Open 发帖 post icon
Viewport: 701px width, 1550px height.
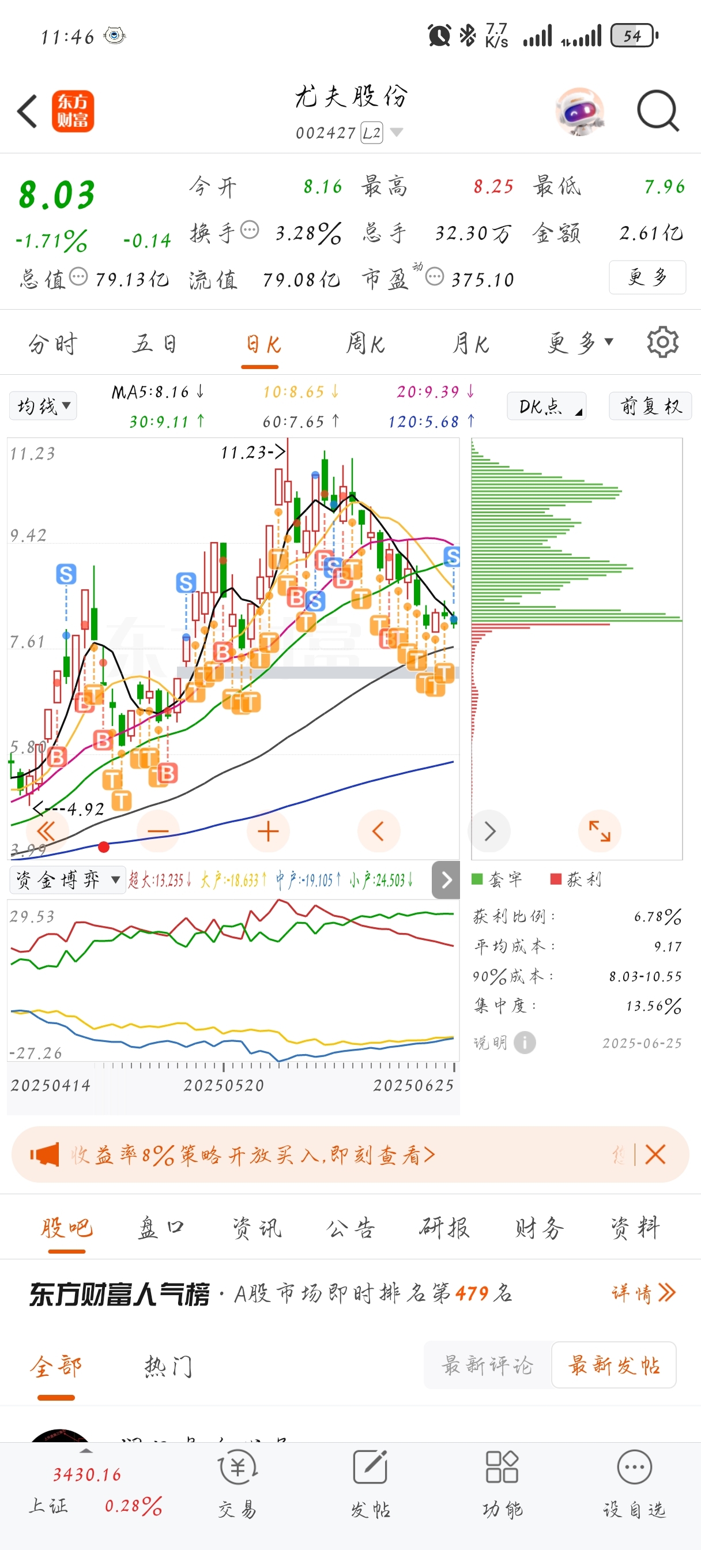click(x=370, y=1483)
